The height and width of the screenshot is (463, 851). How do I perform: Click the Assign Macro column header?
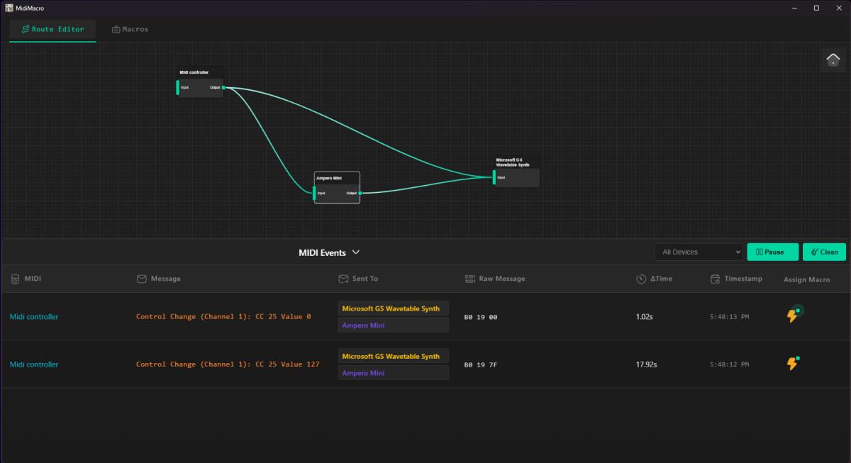806,279
